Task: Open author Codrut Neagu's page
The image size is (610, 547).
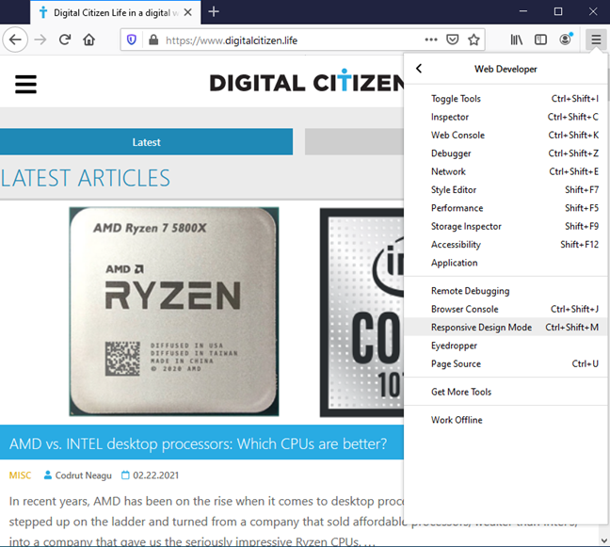Action: pos(83,475)
